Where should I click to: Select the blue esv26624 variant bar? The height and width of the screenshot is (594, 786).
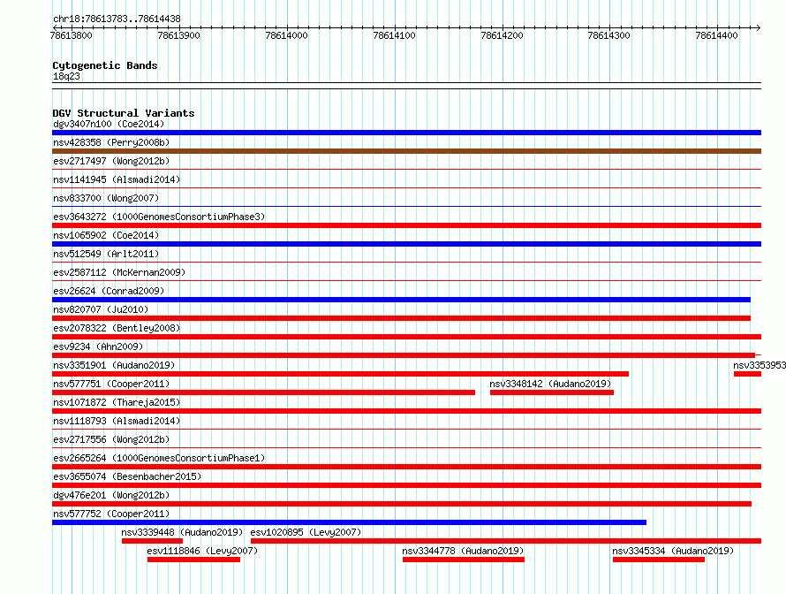point(401,300)
